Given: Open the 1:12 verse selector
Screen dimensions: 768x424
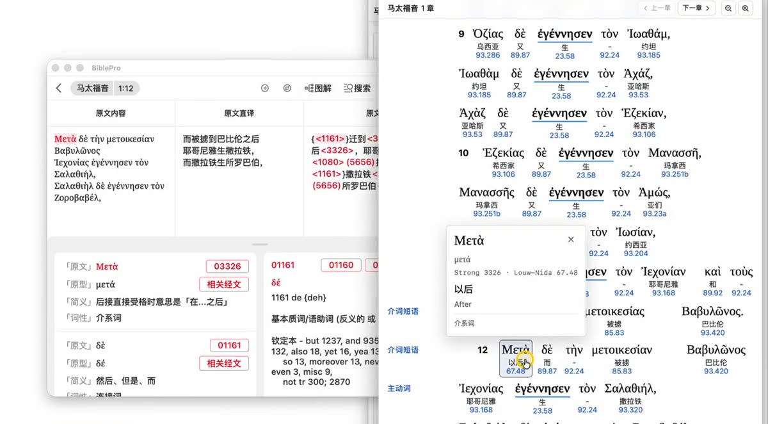Looking at the screenshot, I should click(126, 88).
